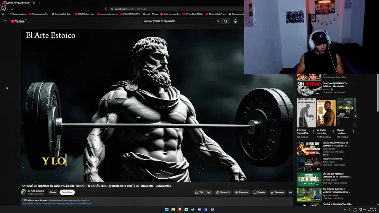Like the video with thumbs up
379x213 pixels.
coord(199,192)
